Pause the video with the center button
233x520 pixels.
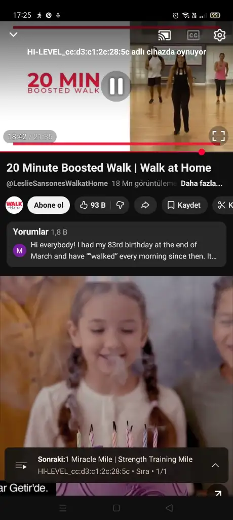[116, 86]
